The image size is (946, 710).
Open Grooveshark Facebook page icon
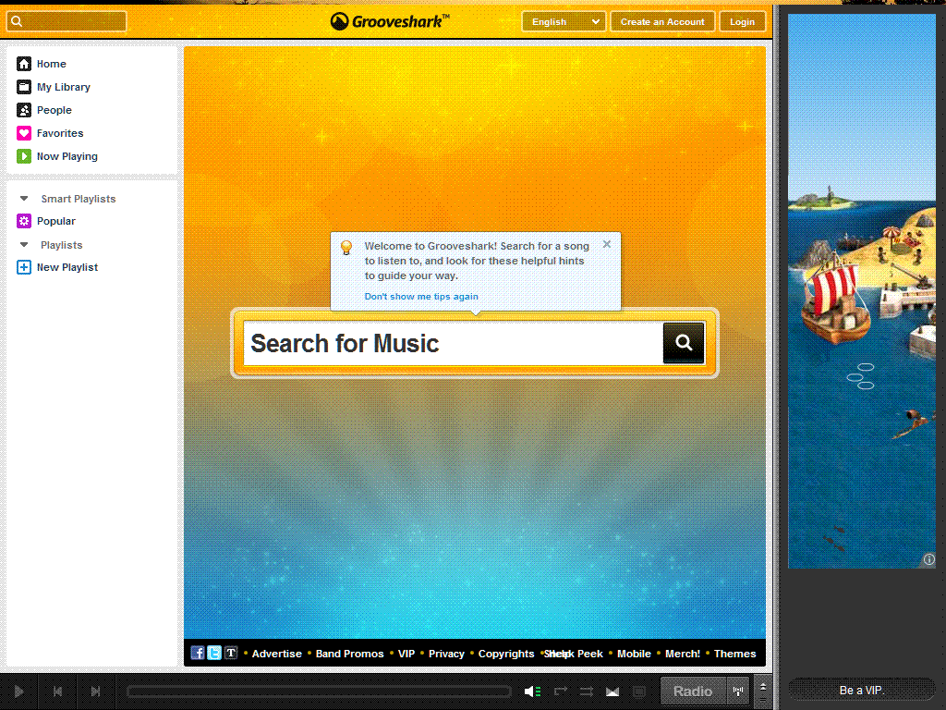pyautogui.click(x=198, y=653)
